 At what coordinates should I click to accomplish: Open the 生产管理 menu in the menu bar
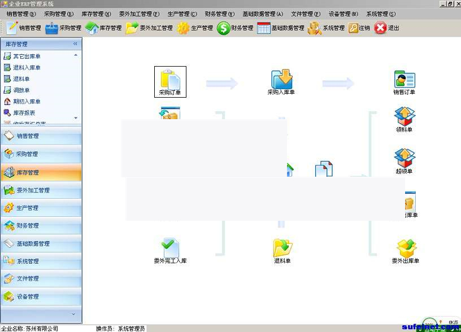tap(182, 14)
